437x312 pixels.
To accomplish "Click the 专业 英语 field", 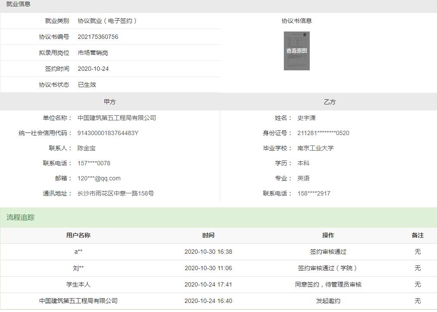I will pyautogui.click(x=303, y=178).
